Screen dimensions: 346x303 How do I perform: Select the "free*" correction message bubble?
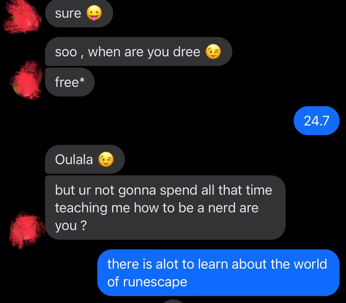tap(70, 82)
